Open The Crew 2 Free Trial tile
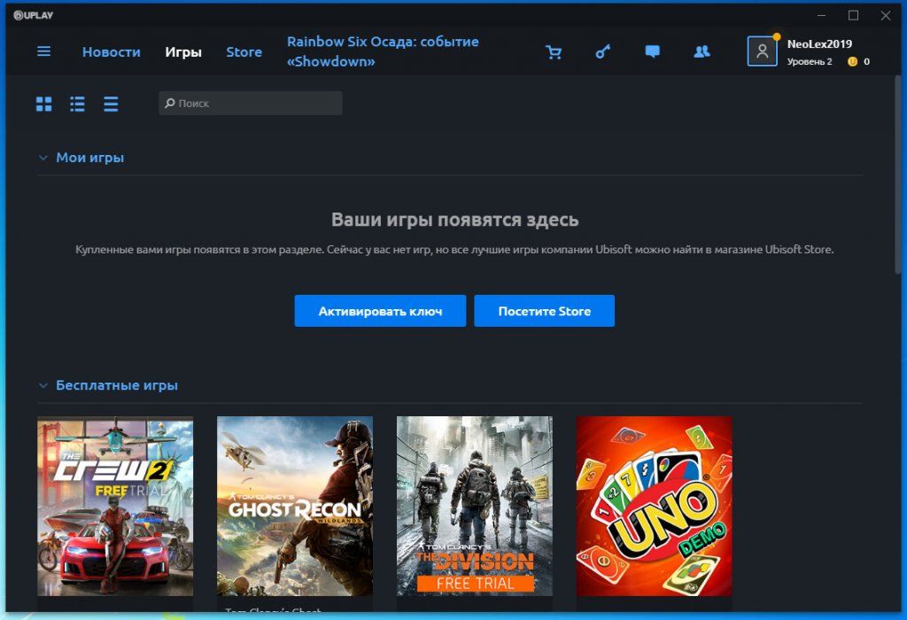Viewport: 907px width, 620px height. click(115, 506)
